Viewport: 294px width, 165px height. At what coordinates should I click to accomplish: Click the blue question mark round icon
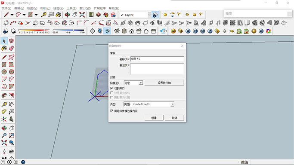[210, 31]
